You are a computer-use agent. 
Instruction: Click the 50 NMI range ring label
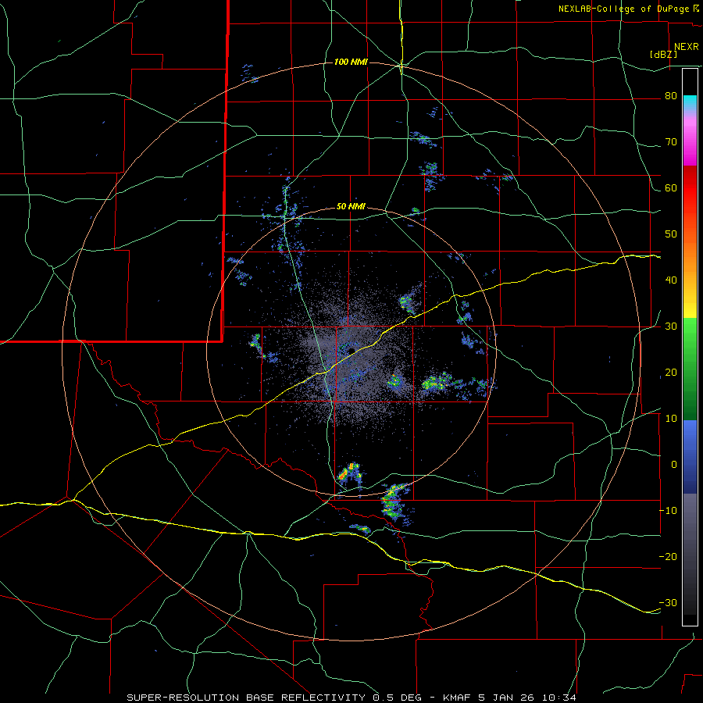351,207
